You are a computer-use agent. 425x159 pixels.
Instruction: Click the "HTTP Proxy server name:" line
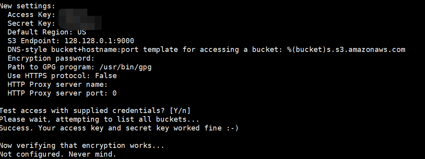coord(58,84)
